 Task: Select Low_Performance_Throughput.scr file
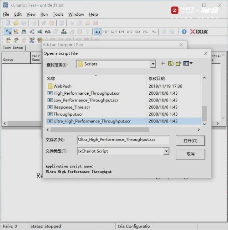point(83,100)
